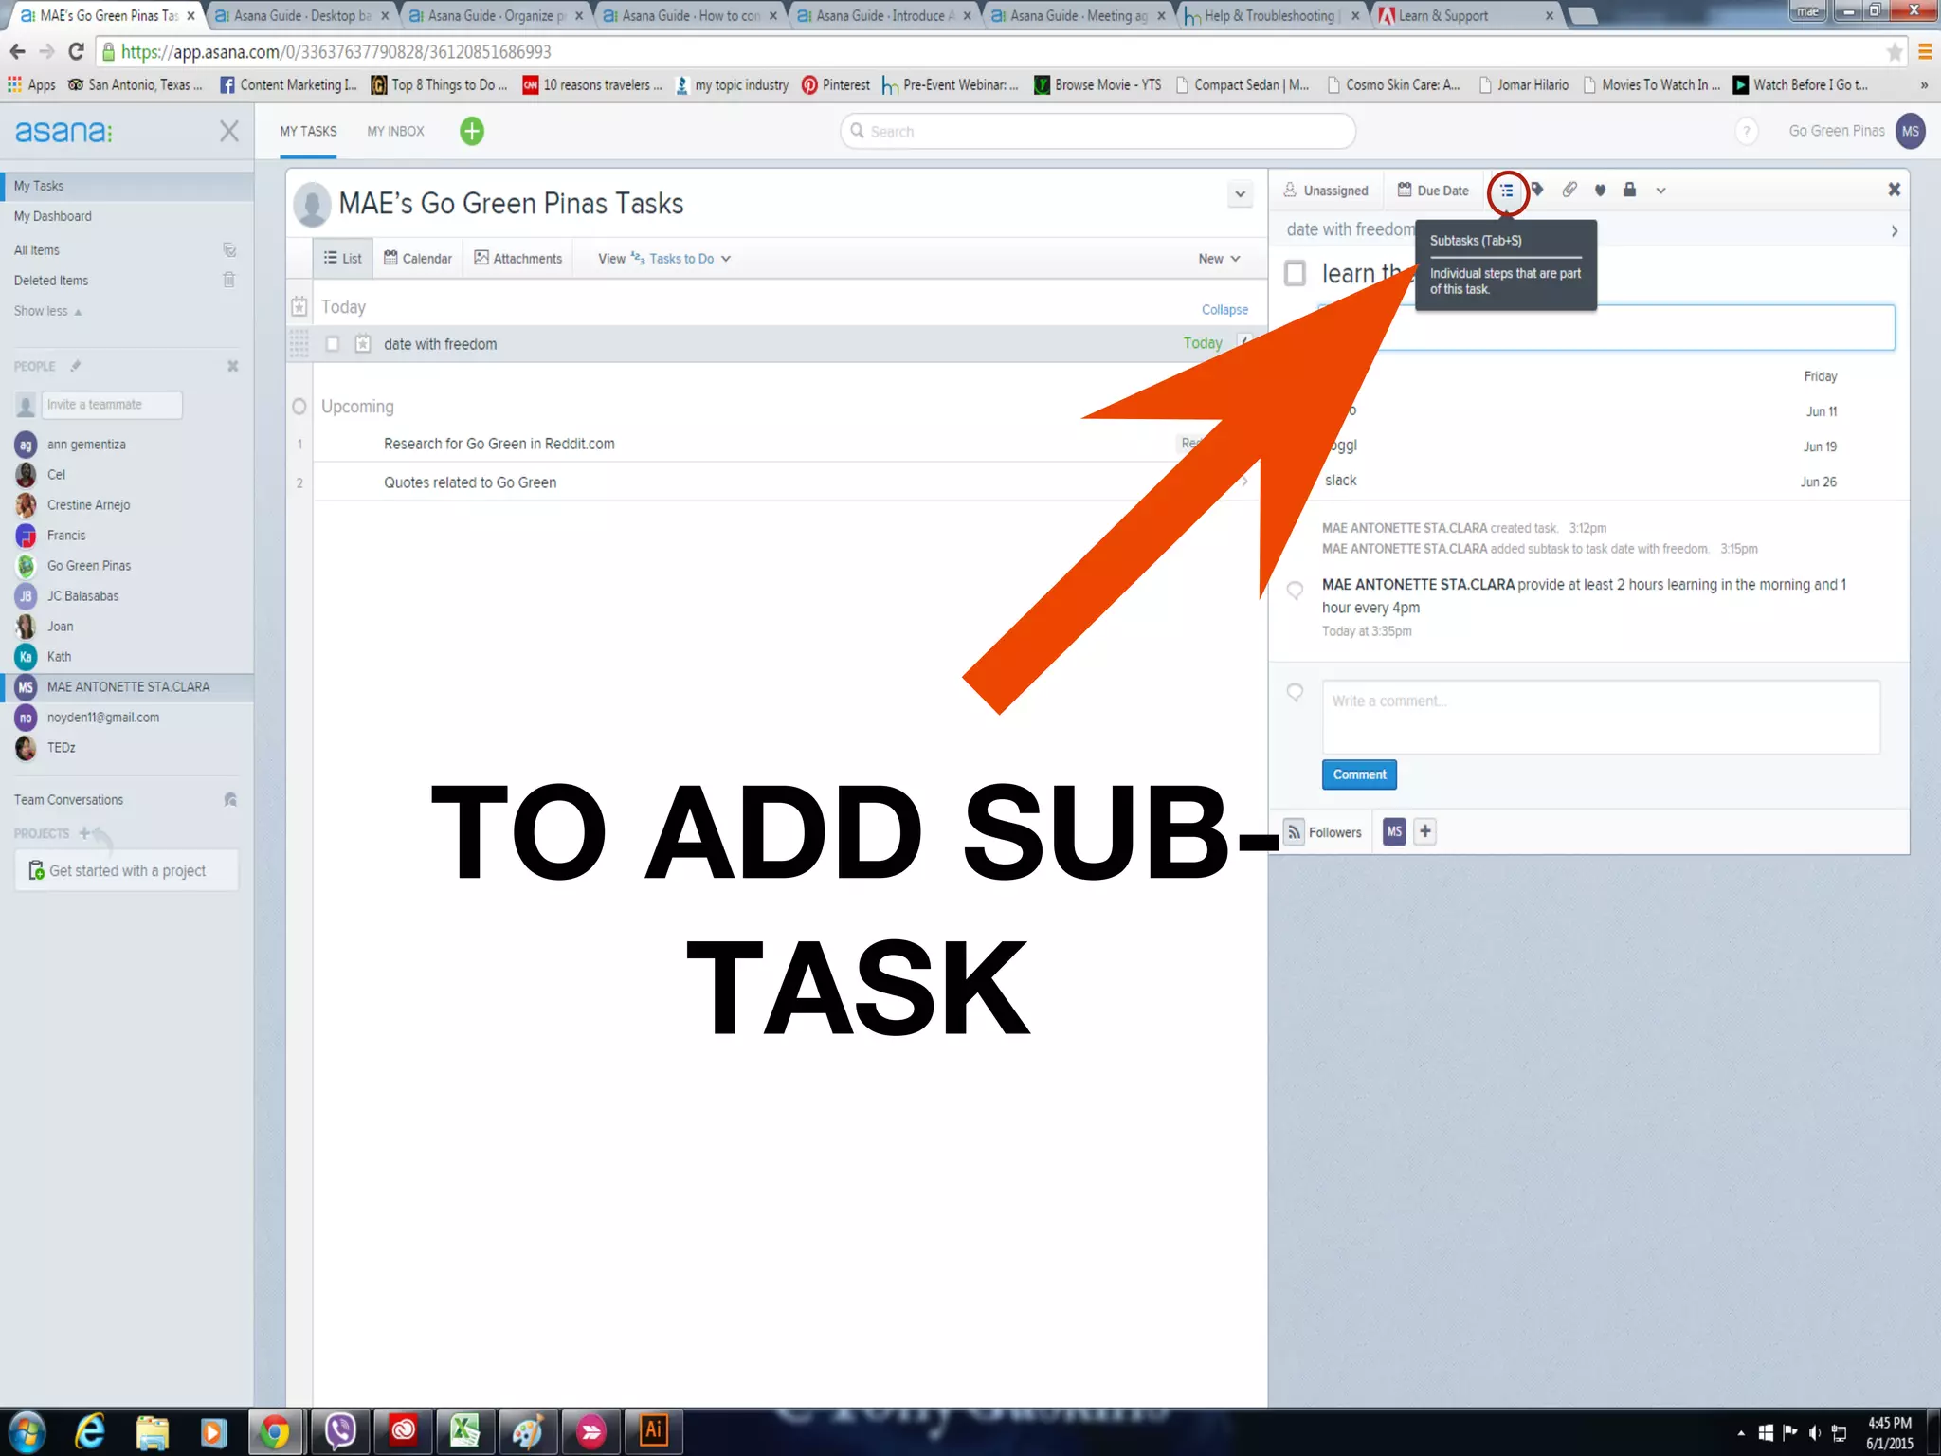Viewport: 1941px width, 1456px height.
Task: Open Adobe Illustrator from taskbar
Action: pyautogui.click(x=654, y=1430)
